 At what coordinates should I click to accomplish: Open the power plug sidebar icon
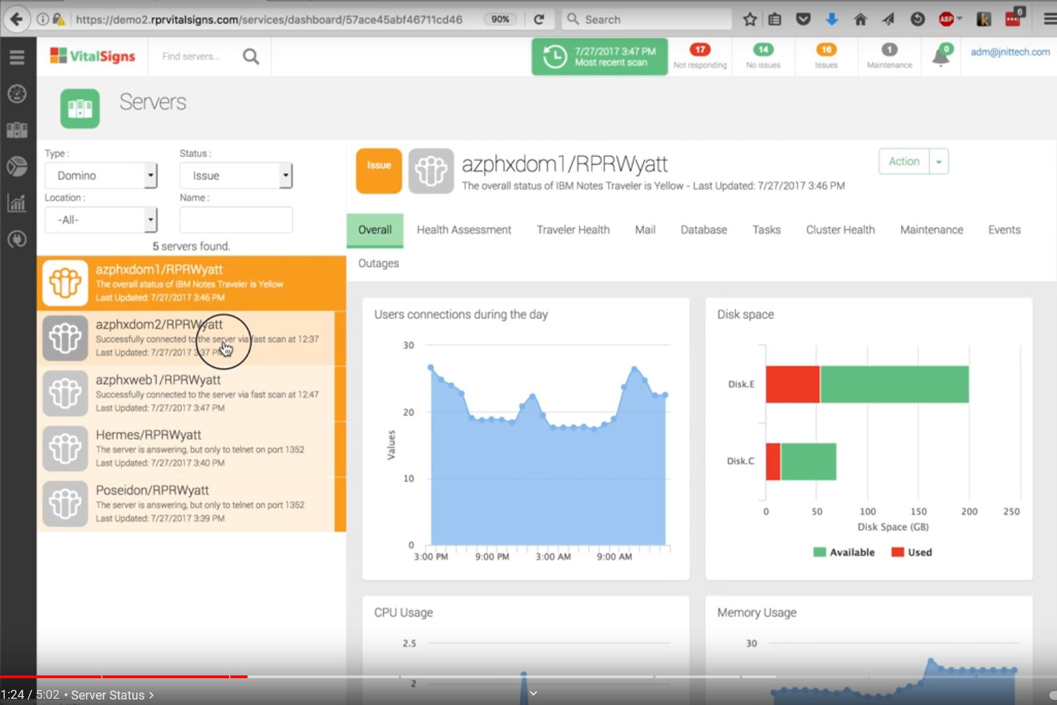(x=17, y=239)
